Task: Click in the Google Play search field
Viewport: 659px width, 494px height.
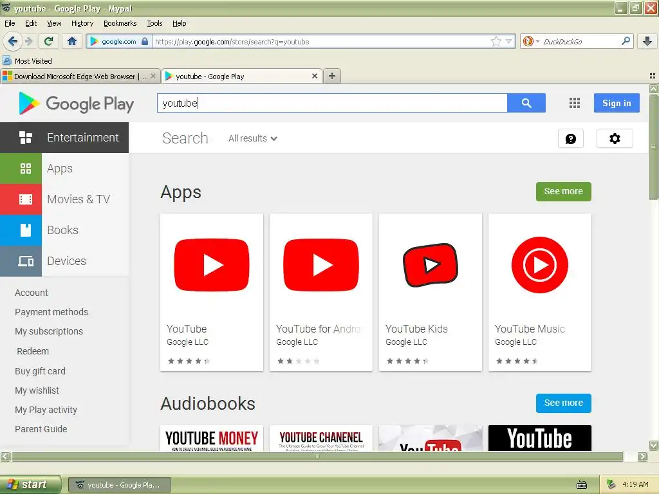Action: pyautogui.click(x=332, y=103)
